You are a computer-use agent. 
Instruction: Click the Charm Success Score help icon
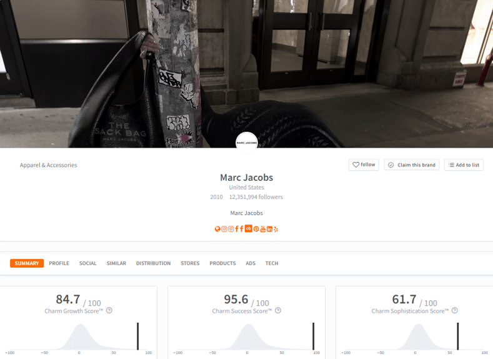(278, 311)
